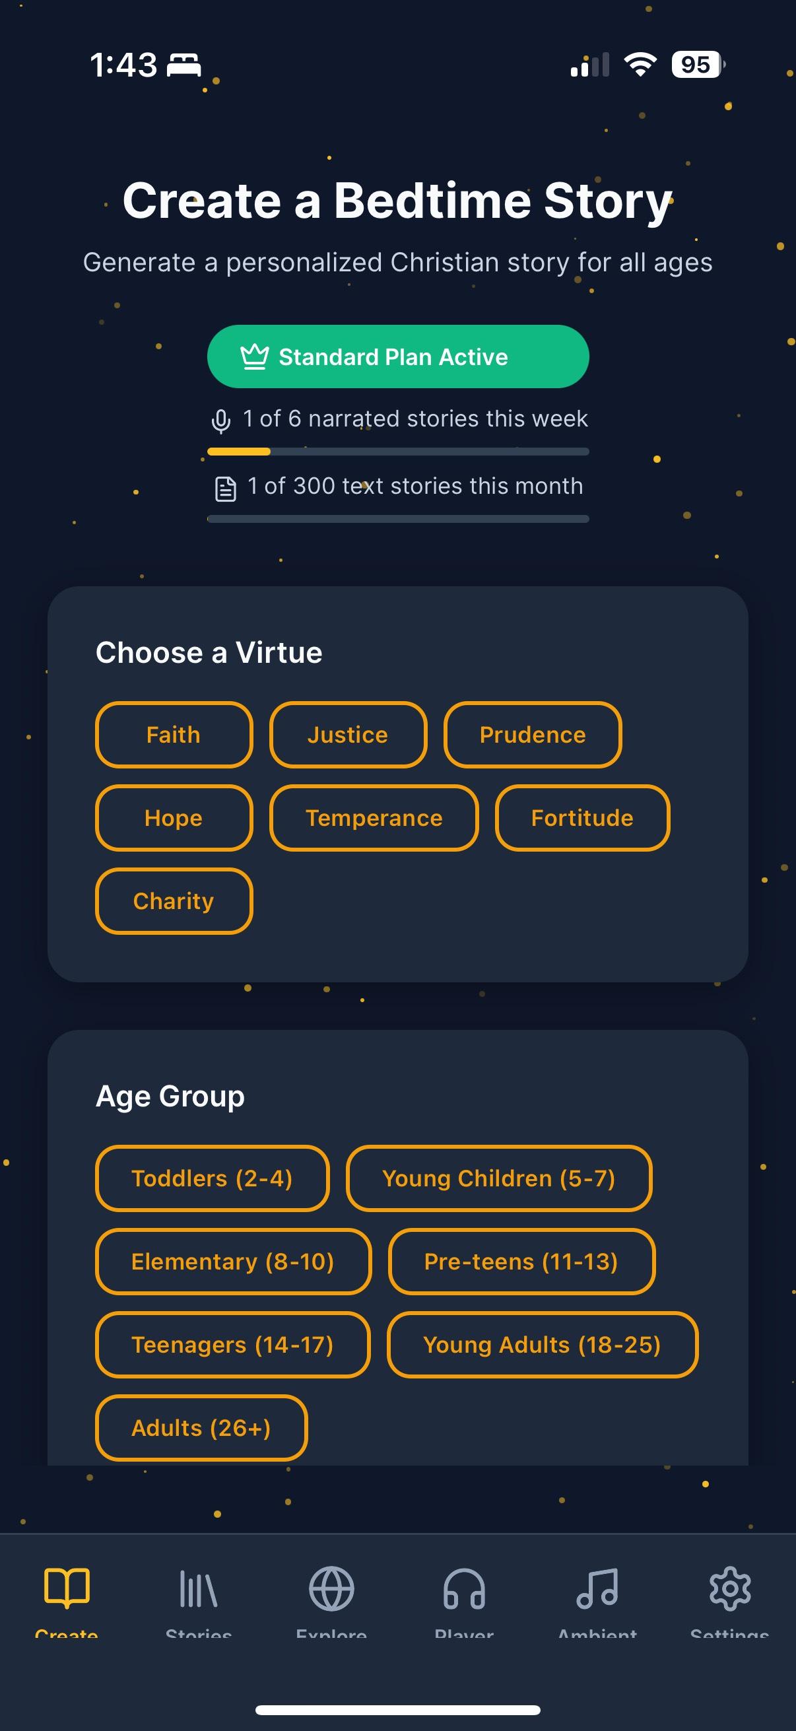Tap the Ambient music note icon
The width and height of the screenshot is (796, 1731).
pos(597,1588)
